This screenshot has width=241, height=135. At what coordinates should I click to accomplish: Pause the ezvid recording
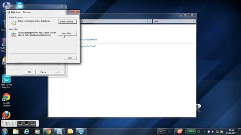click(20, 123)
